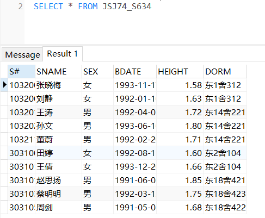265x218 pixels.
Task: Select the cell containing 张晓梅
Action: pos(58,85)
